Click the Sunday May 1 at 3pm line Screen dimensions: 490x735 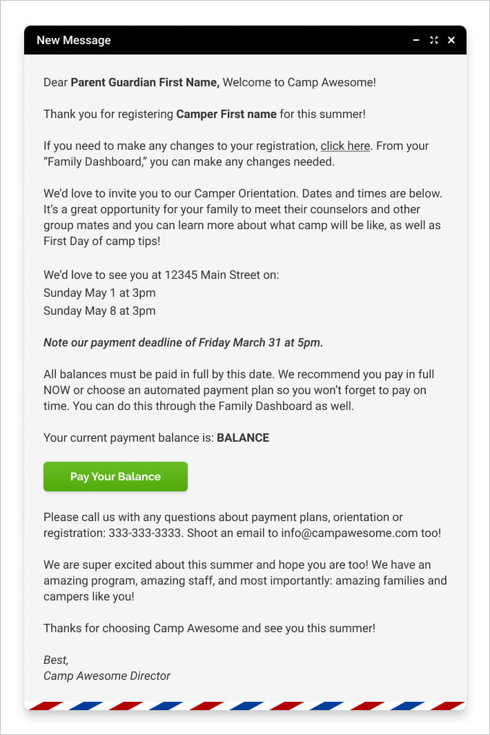pos(99,293)
